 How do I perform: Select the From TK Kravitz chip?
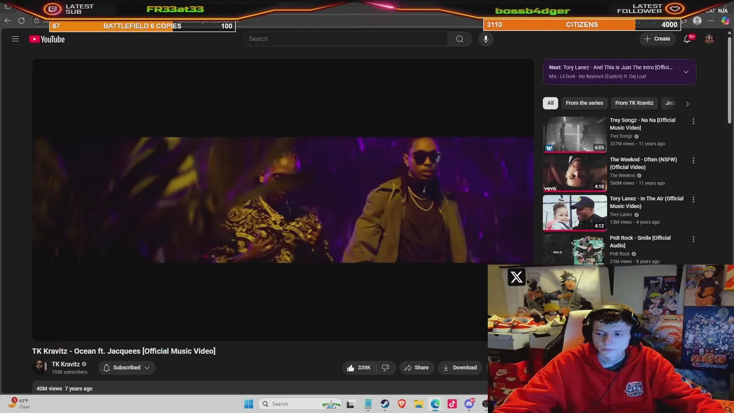pyautogui.click(x=634, y=103)
